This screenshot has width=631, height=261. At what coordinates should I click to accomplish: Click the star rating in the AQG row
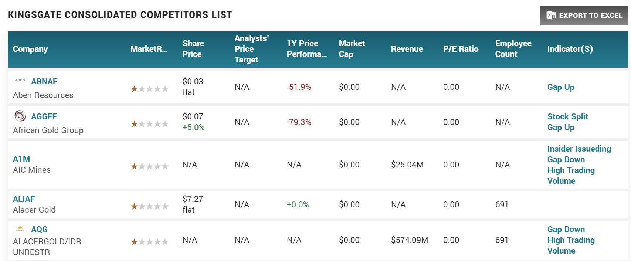[150, 242]
